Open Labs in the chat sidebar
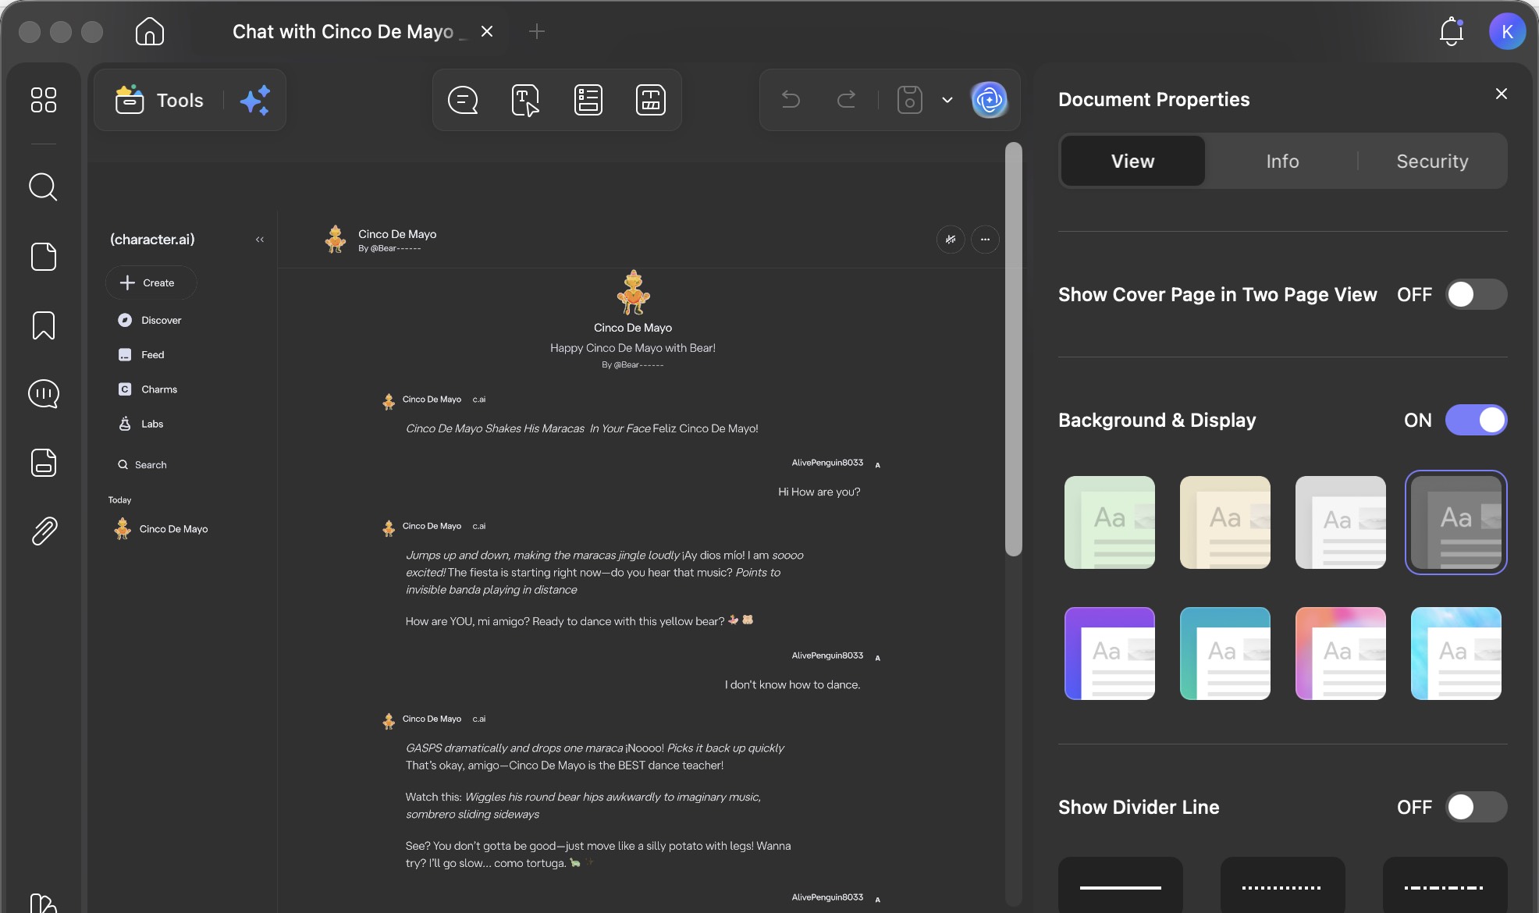The image size is (1539, 913). point(140,424)
